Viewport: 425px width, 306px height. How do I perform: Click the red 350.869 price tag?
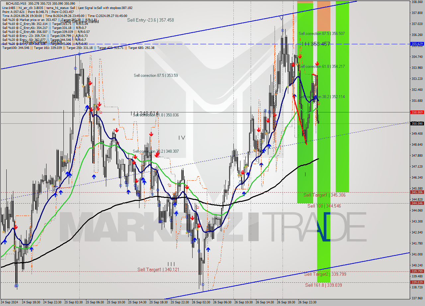(x=417, y=112)
